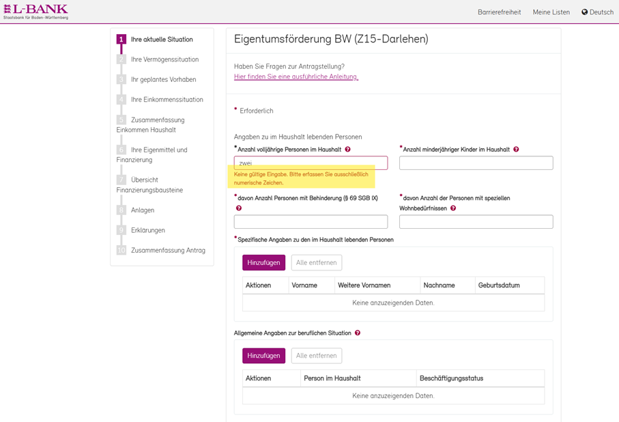The height and width of the screenshot is (422, 619).
Task: Click help icon for Personen mit Behinderung
Action: tap(239, 208)
